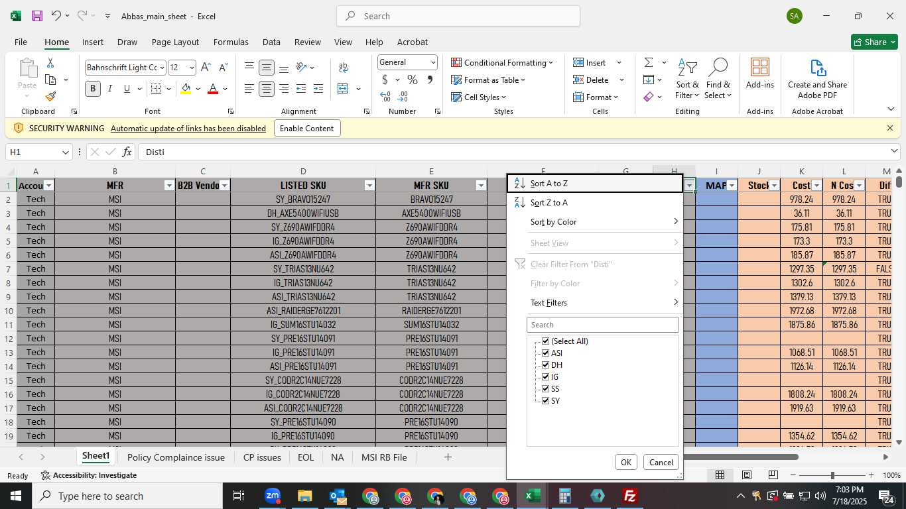Click the AutoSum sigma icon
This screenshot has width=906, height=509.
pos(648,62)
